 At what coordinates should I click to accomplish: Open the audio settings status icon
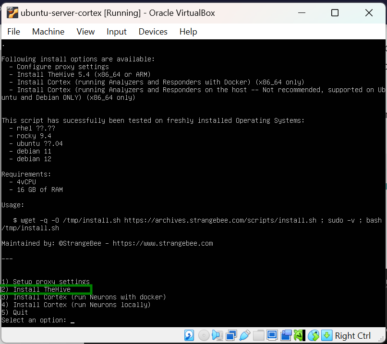(x=218, y=336)
